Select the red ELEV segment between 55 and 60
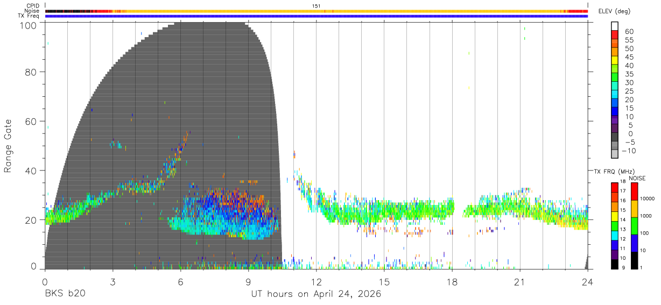 coord(615,35)
